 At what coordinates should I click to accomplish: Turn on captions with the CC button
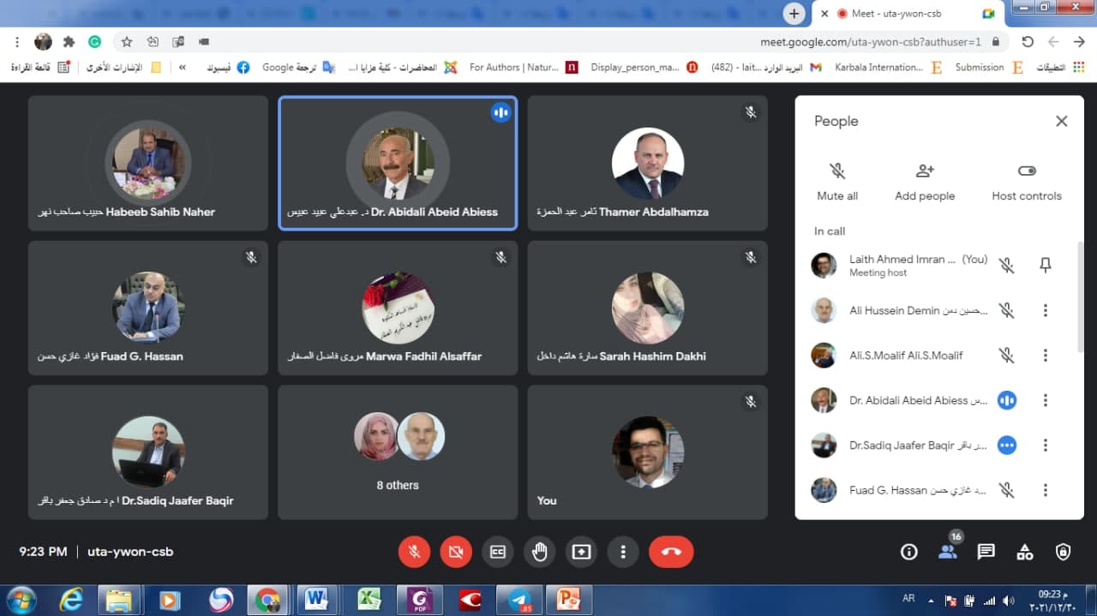coord(498,552)
